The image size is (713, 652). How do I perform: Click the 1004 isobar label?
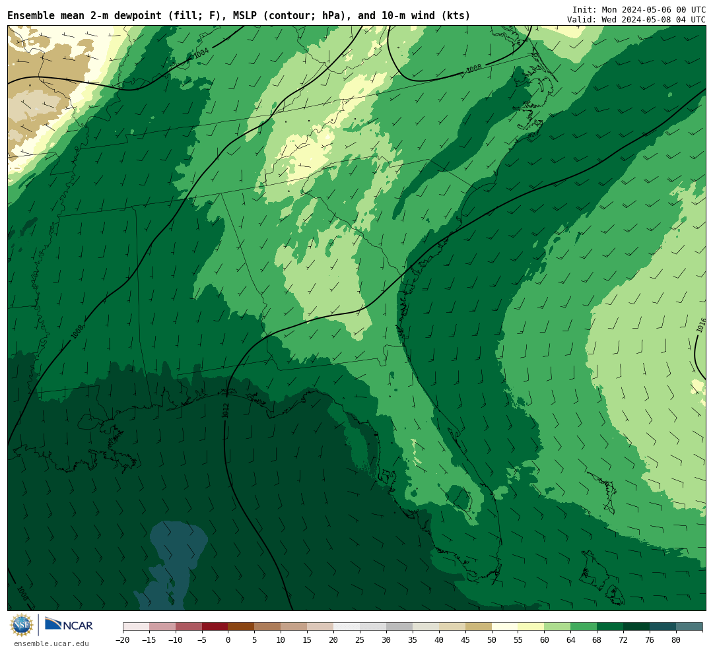click(x=201, y=53)
